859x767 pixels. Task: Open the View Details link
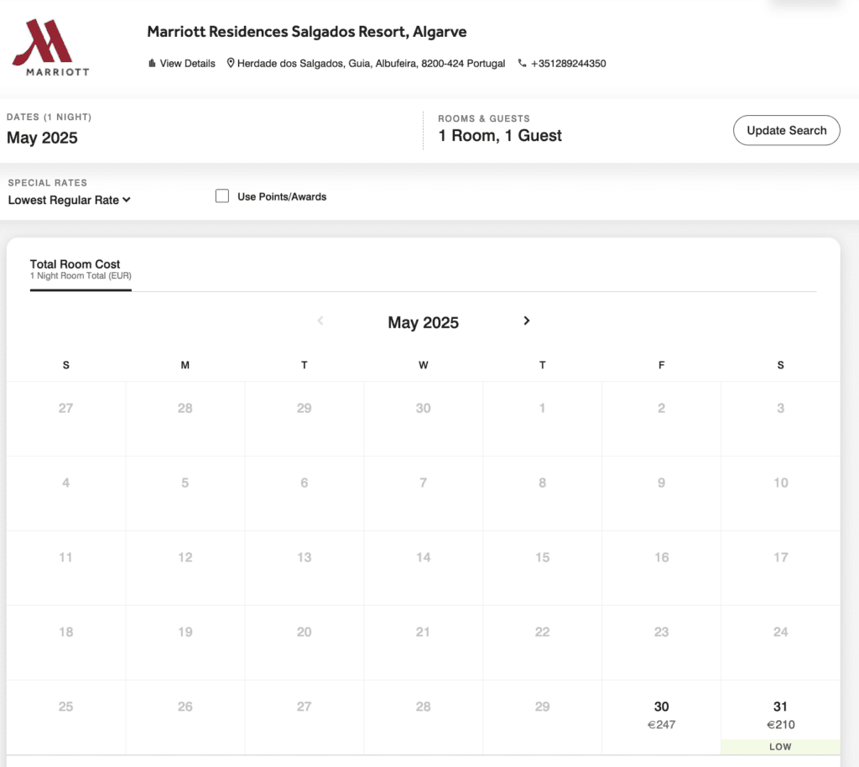[x=187, y=64]
